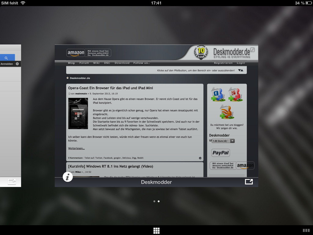Viewport: 313px width, 235px height.
Task: Open the share icon beside the Deskmodder title
Action: click(249, 181)
